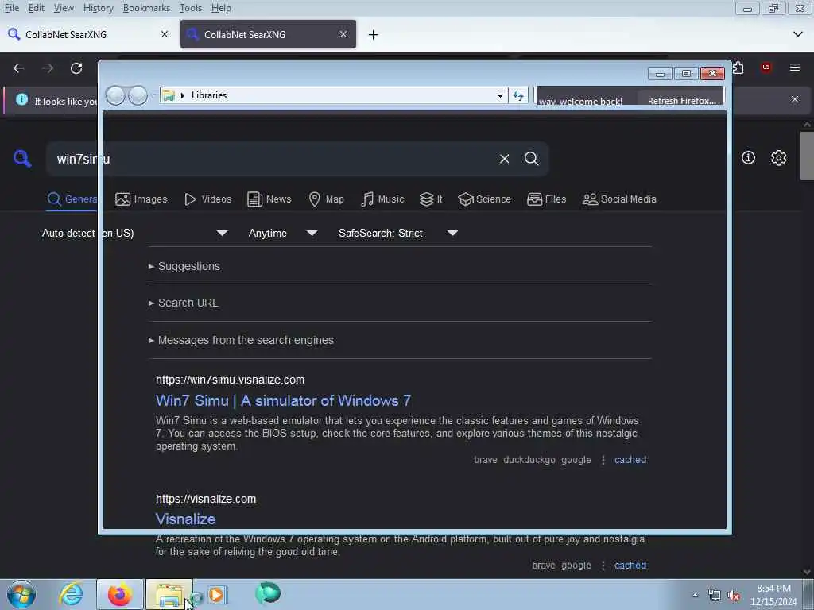Click Explorer window back button

click(x=115, y=95)
